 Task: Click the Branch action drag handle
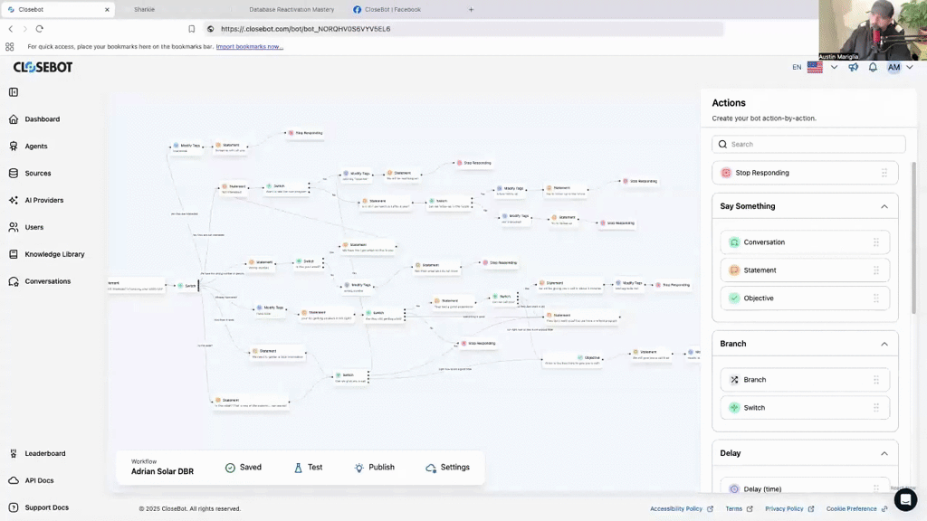[876, 380]
